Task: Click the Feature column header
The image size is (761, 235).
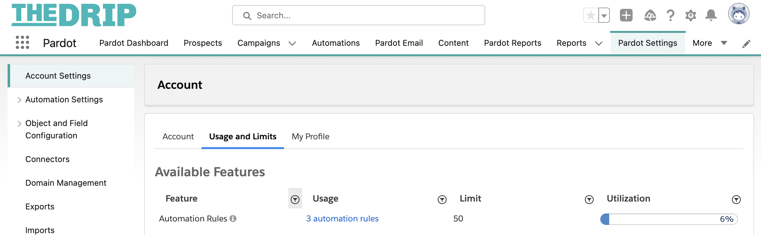Action: click(182, 198)
